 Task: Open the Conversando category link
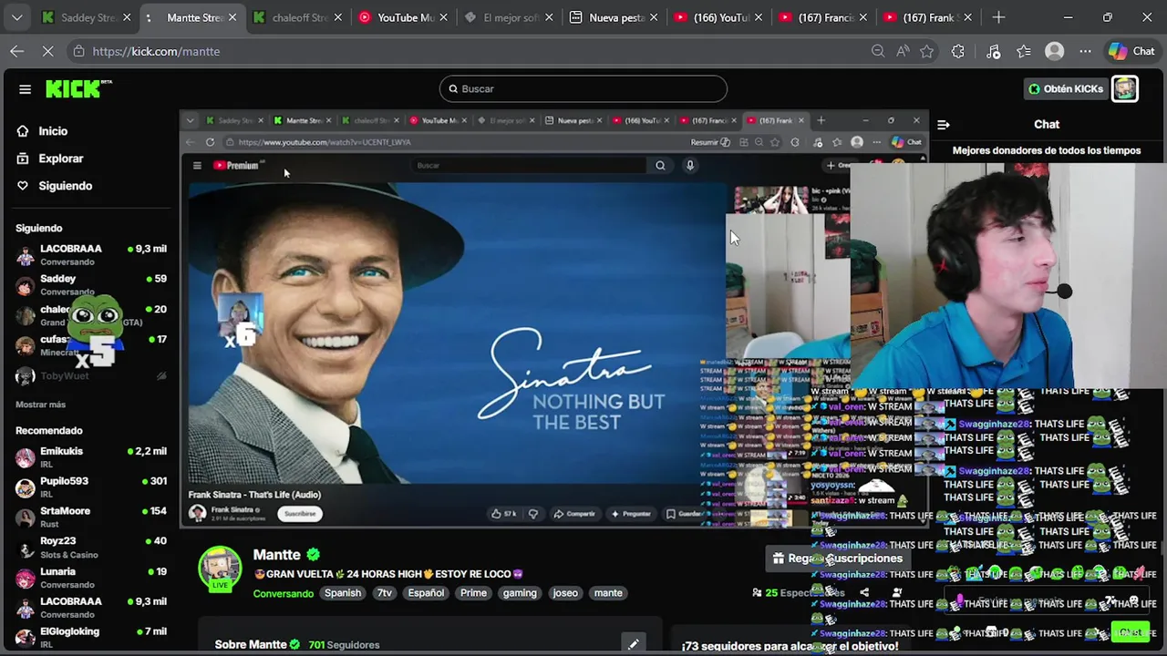283,593
